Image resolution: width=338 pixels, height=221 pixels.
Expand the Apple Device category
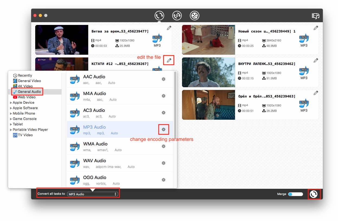[23, 103]
